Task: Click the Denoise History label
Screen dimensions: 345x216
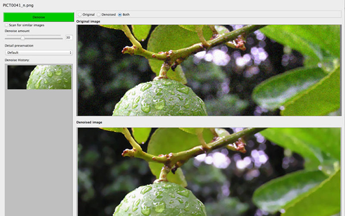Action: coord(17,60)
